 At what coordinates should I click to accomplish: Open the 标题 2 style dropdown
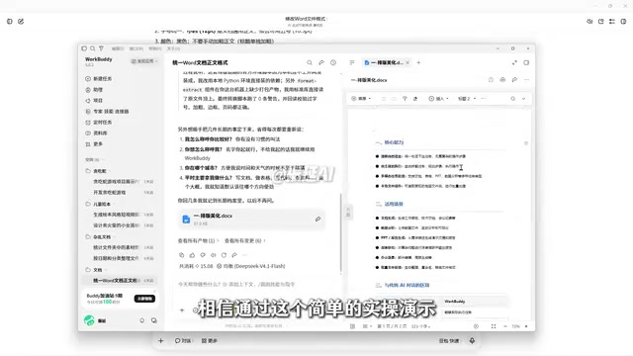point(467,99)
